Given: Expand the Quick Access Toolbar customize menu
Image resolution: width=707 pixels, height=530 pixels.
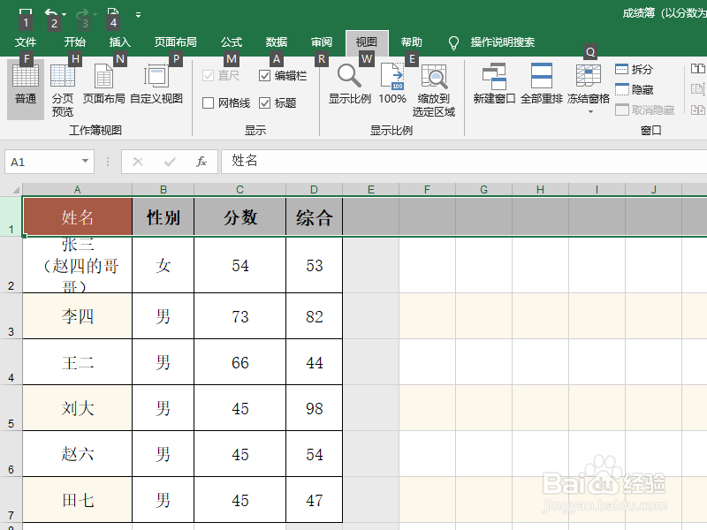Looking at the screenshot, I should (139, 14).
